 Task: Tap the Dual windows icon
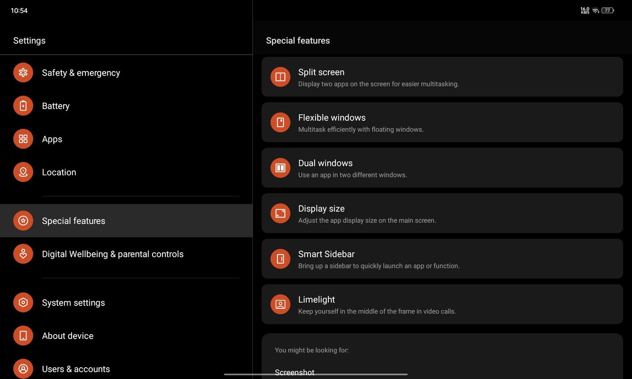point(280,168)
